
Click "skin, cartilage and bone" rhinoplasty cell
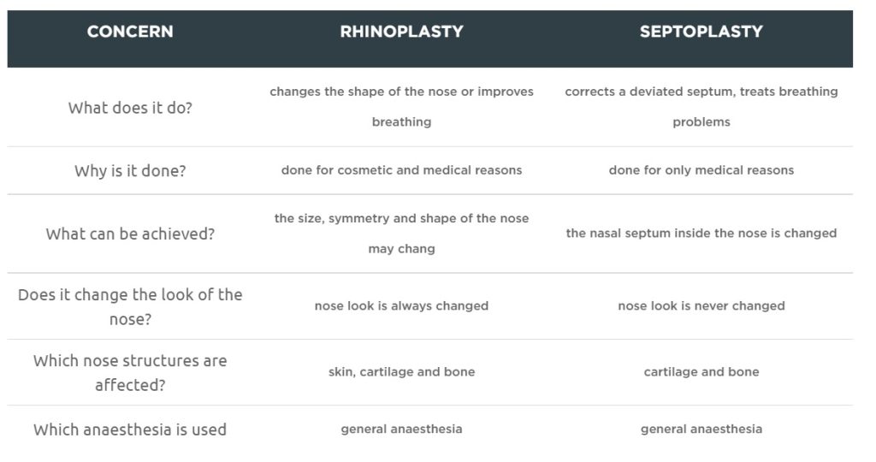(x=401, y=372)
